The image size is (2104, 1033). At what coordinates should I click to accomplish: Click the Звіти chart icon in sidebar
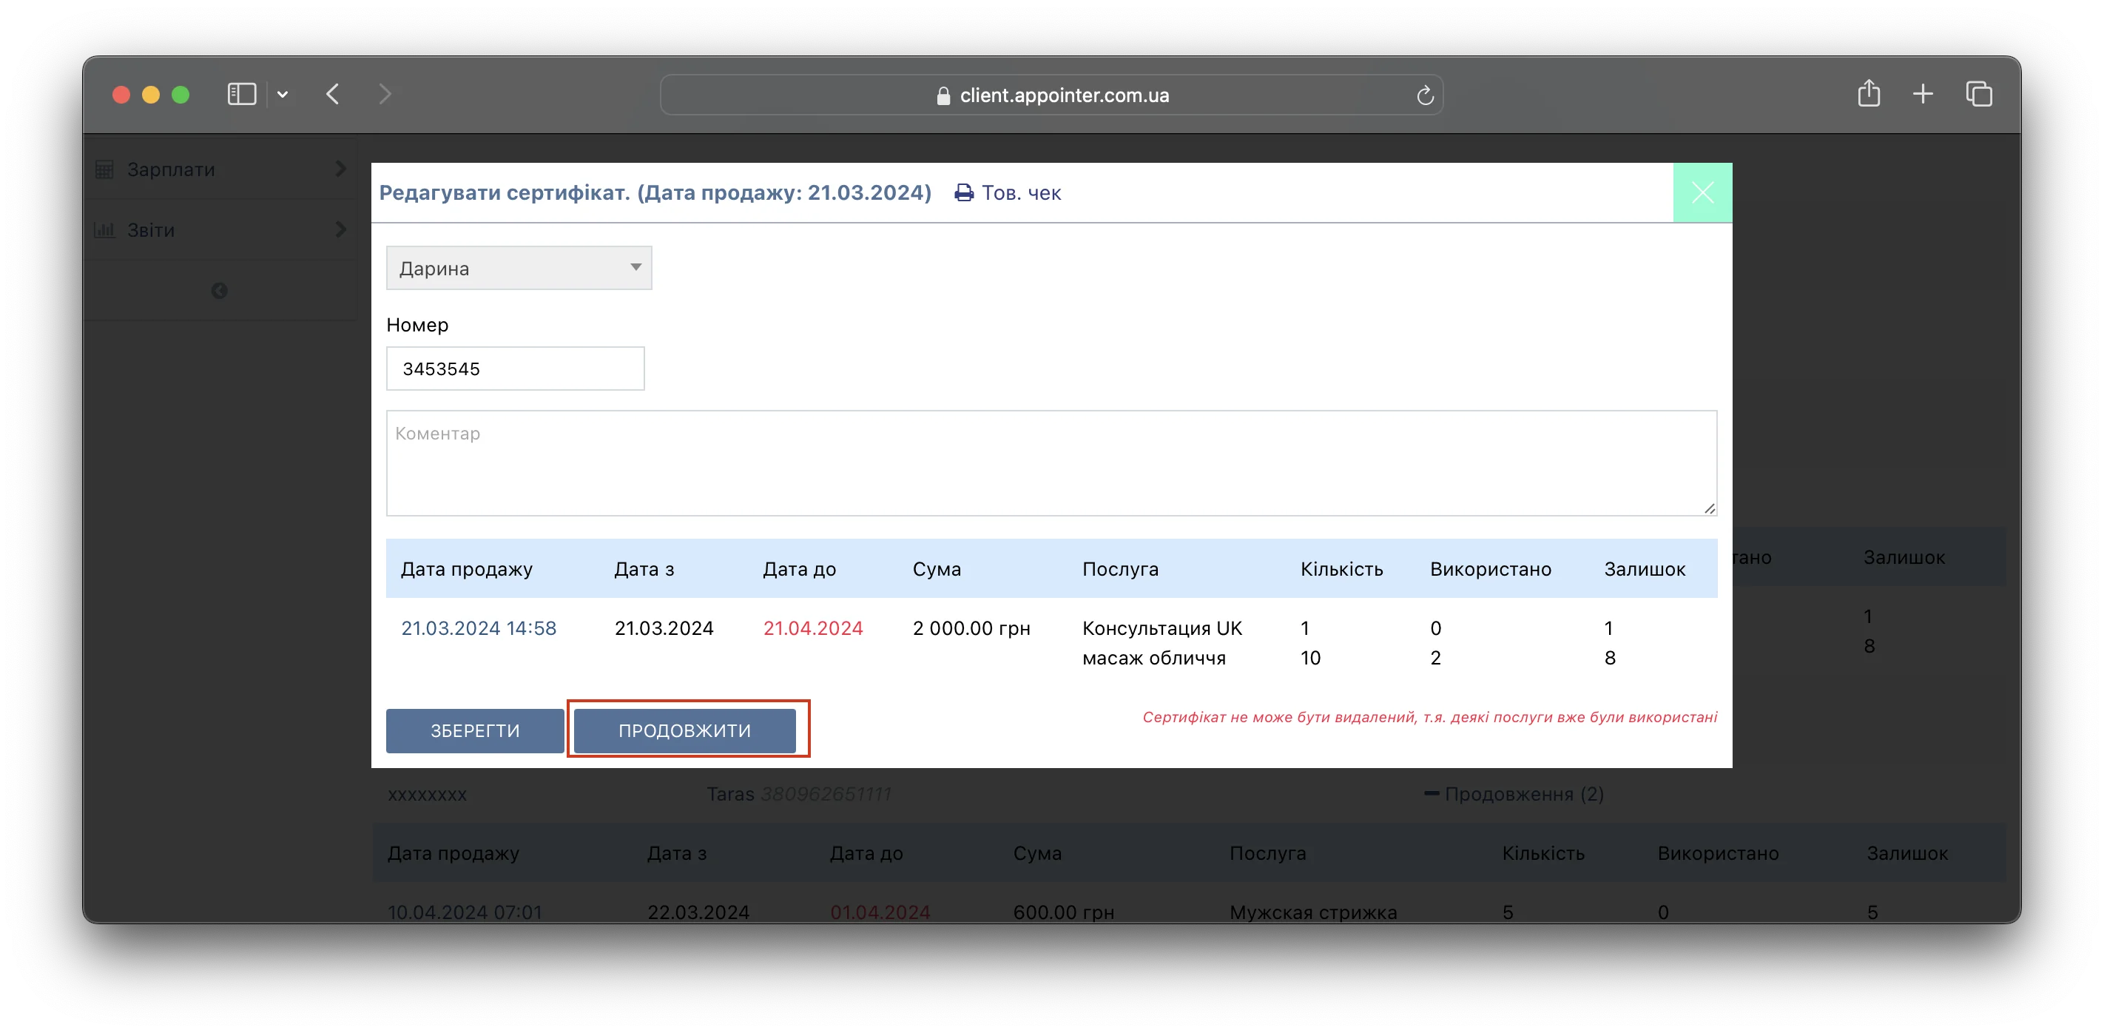(104, 229)
